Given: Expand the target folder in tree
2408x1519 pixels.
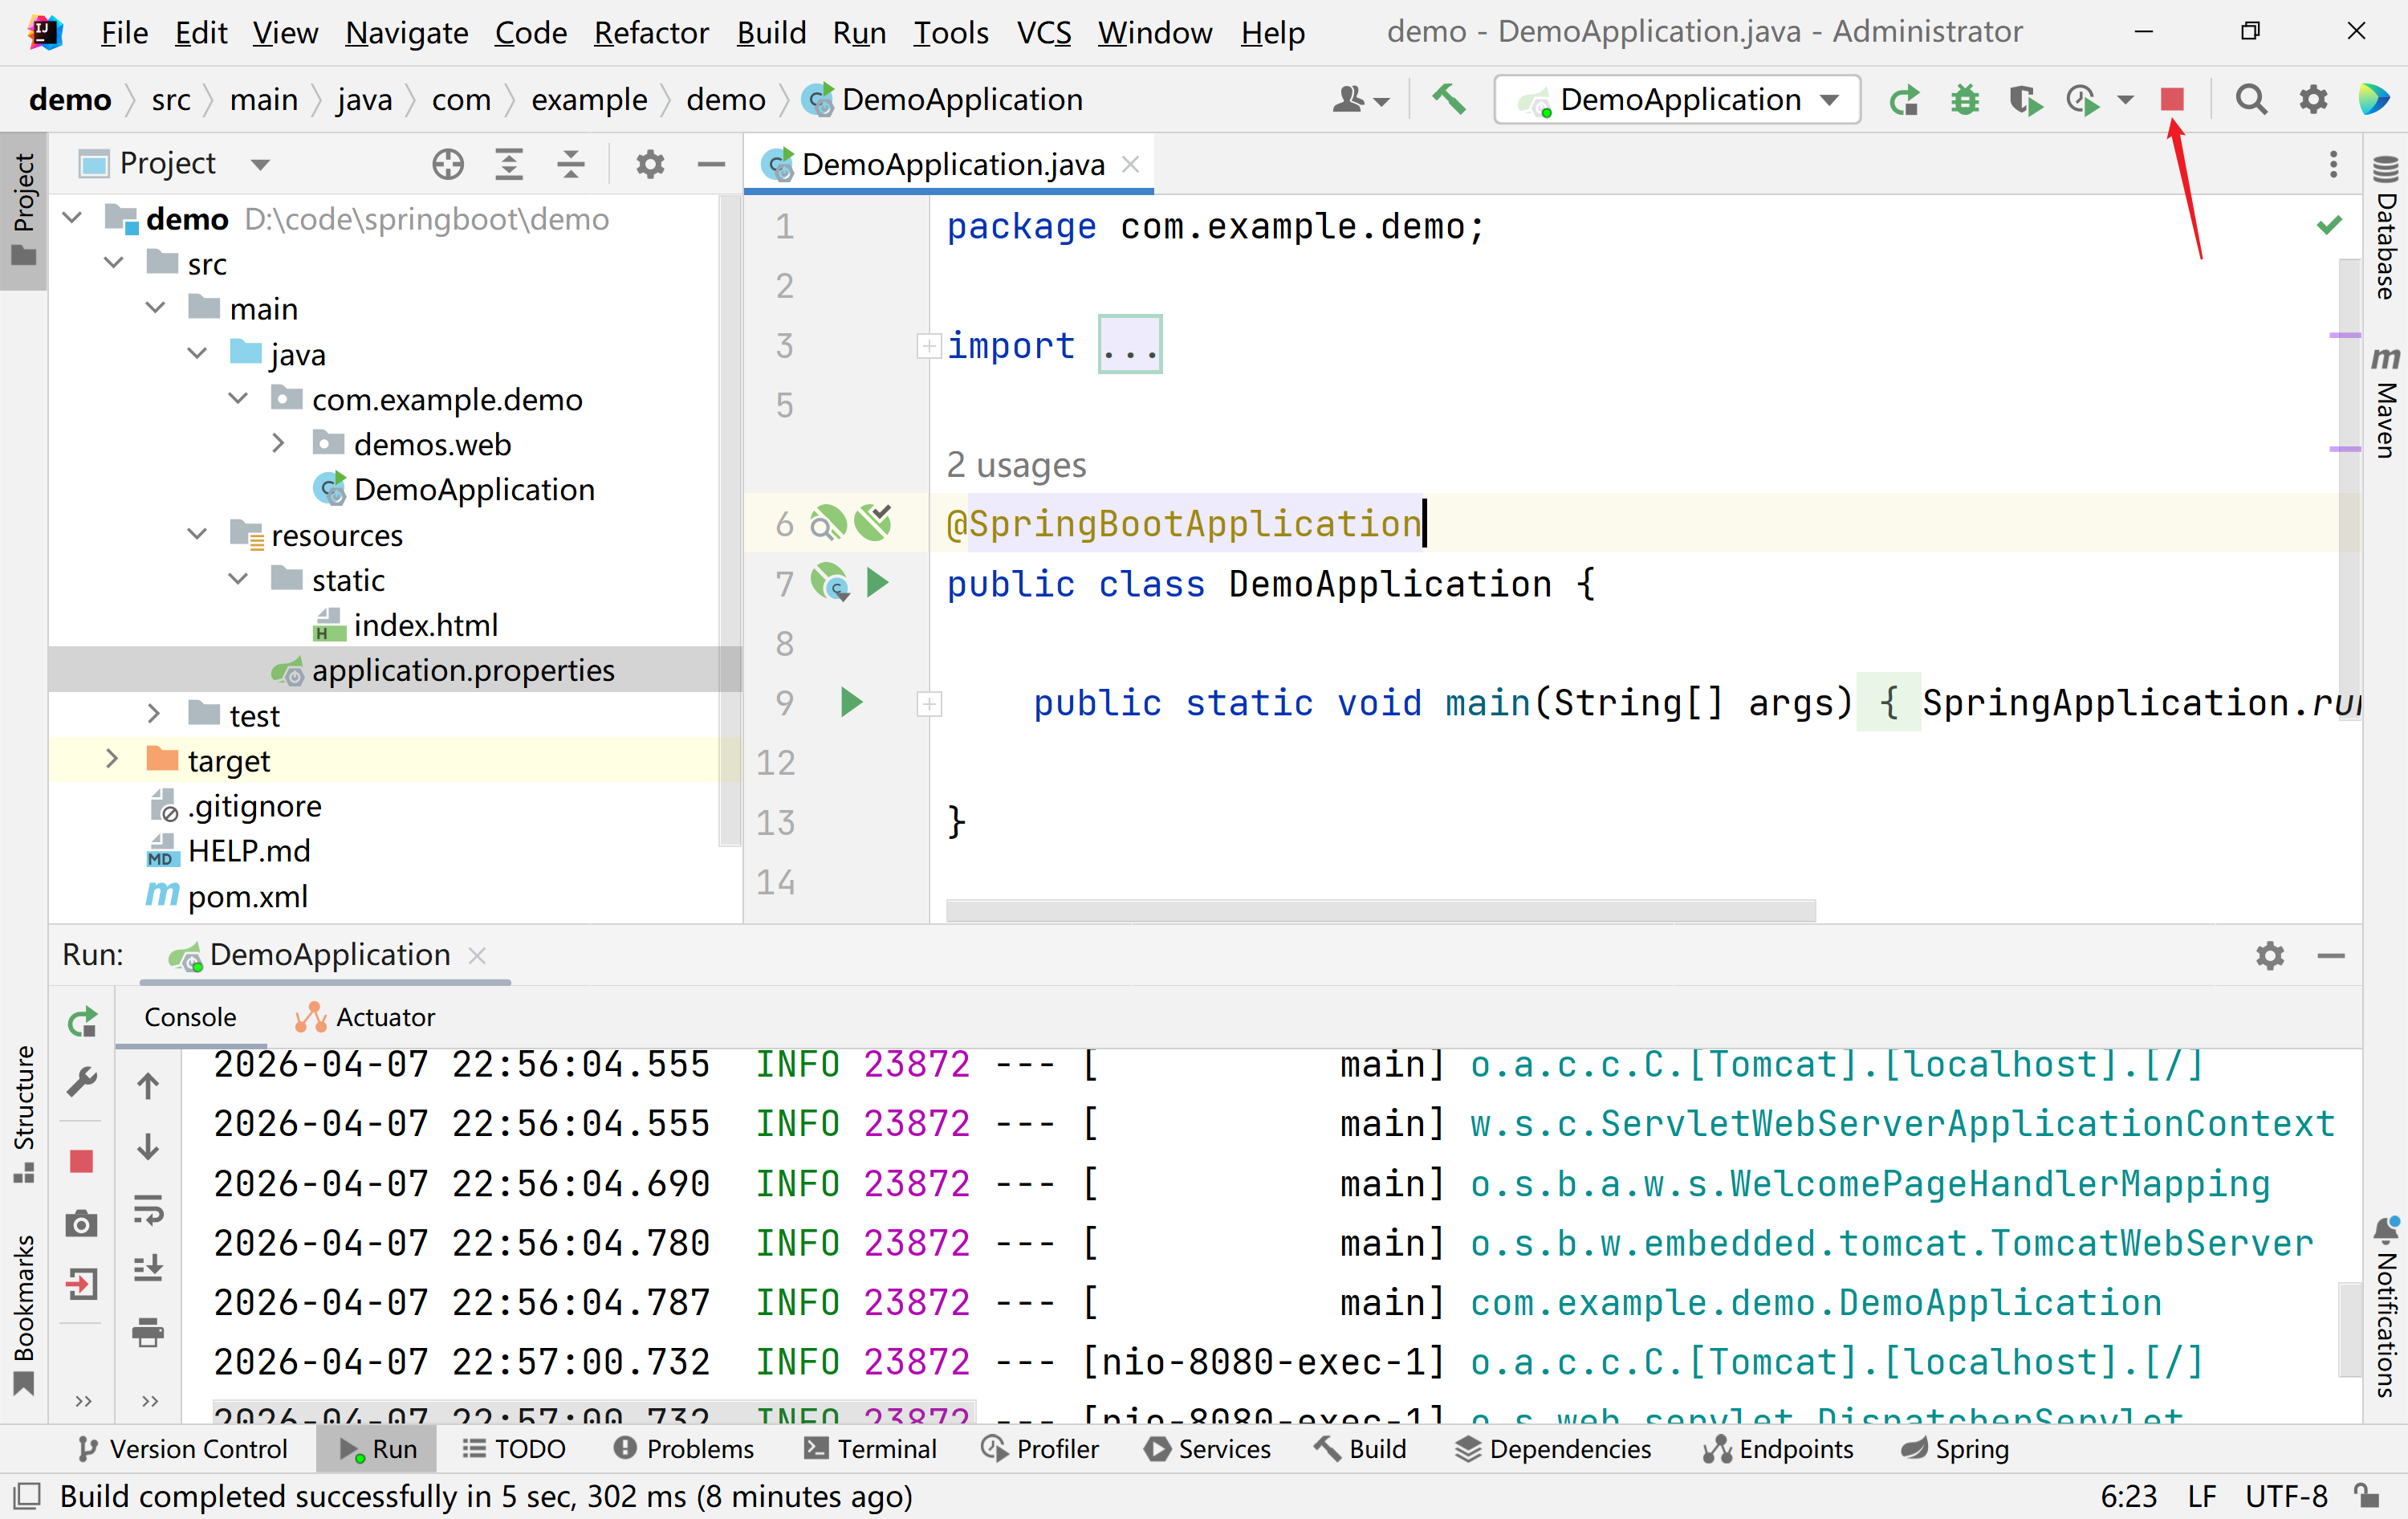Looking at the screenshot, I should (112, 760).
